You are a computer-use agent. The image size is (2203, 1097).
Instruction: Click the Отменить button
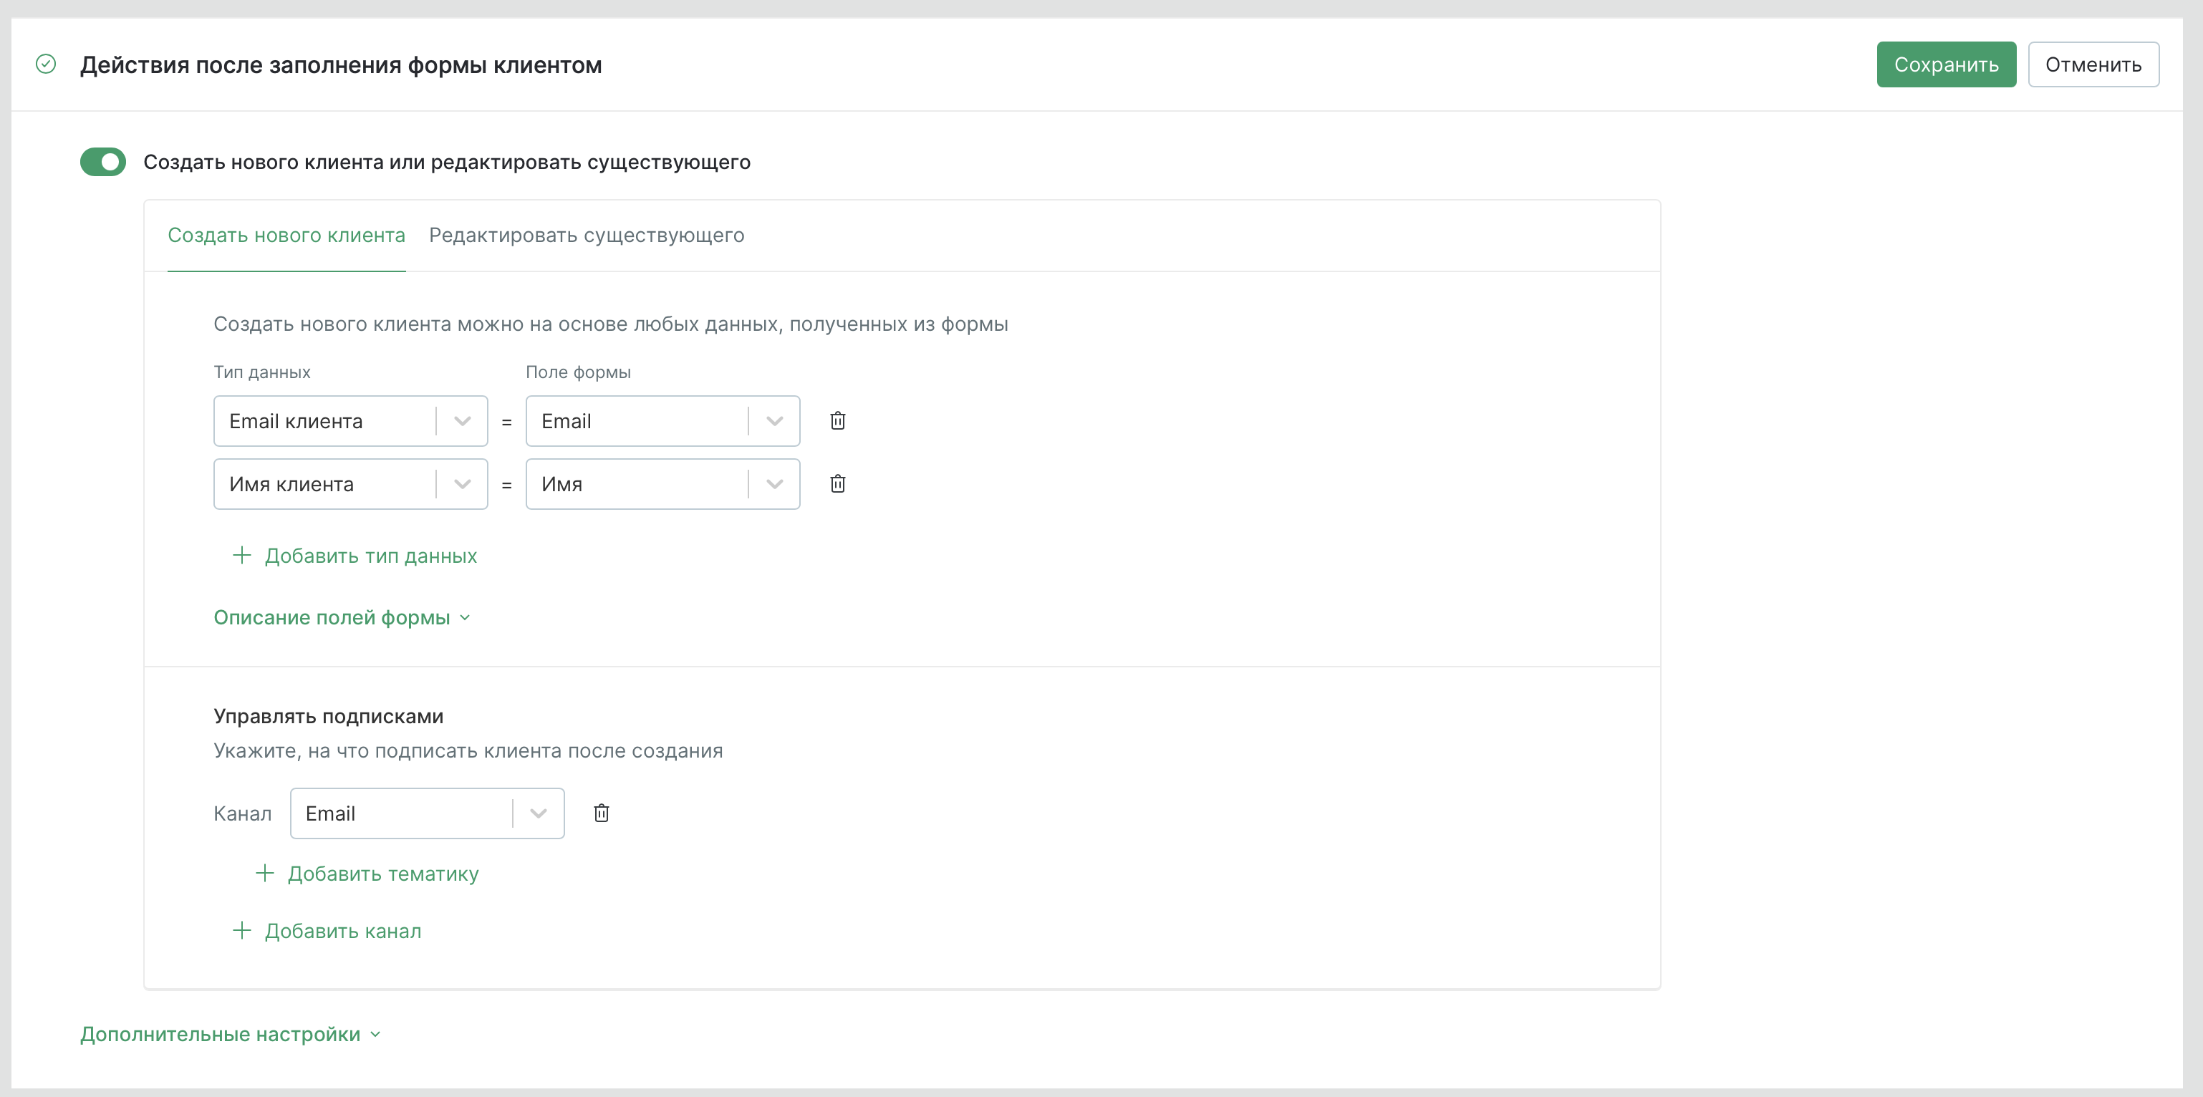tap(2093, 64)
